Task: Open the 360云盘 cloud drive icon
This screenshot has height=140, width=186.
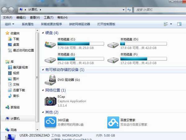Action: tap(50, 122)
